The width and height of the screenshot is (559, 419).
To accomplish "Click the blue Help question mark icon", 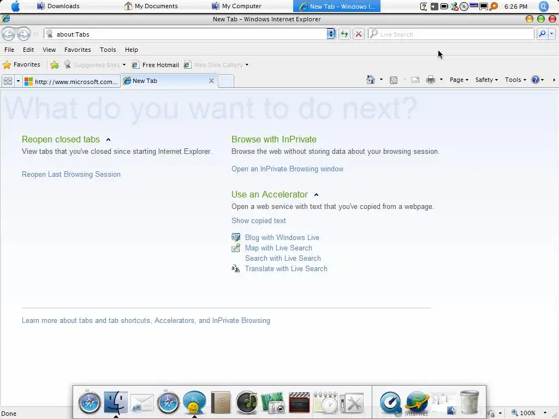I will [536, 80].
